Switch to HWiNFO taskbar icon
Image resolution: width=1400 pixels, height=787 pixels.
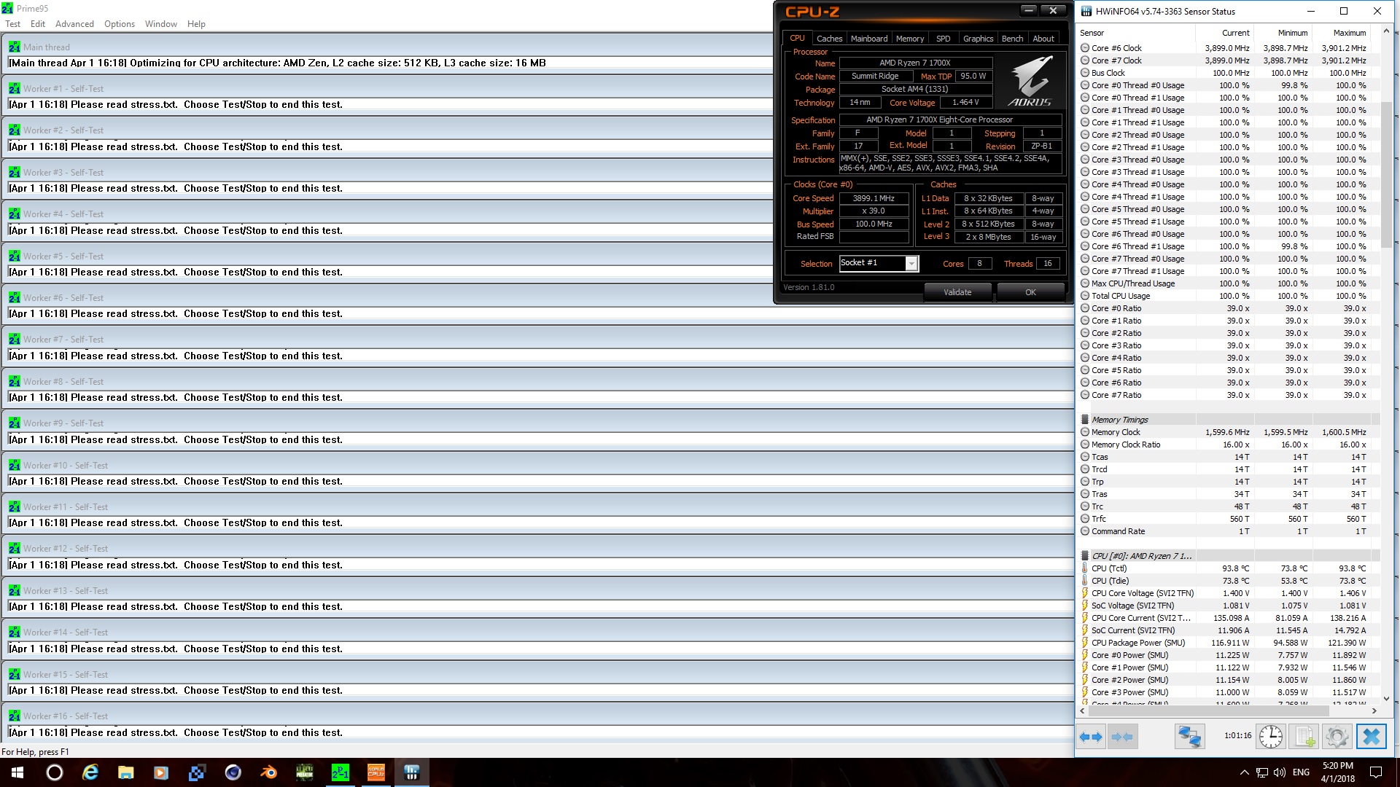point(411,772)
